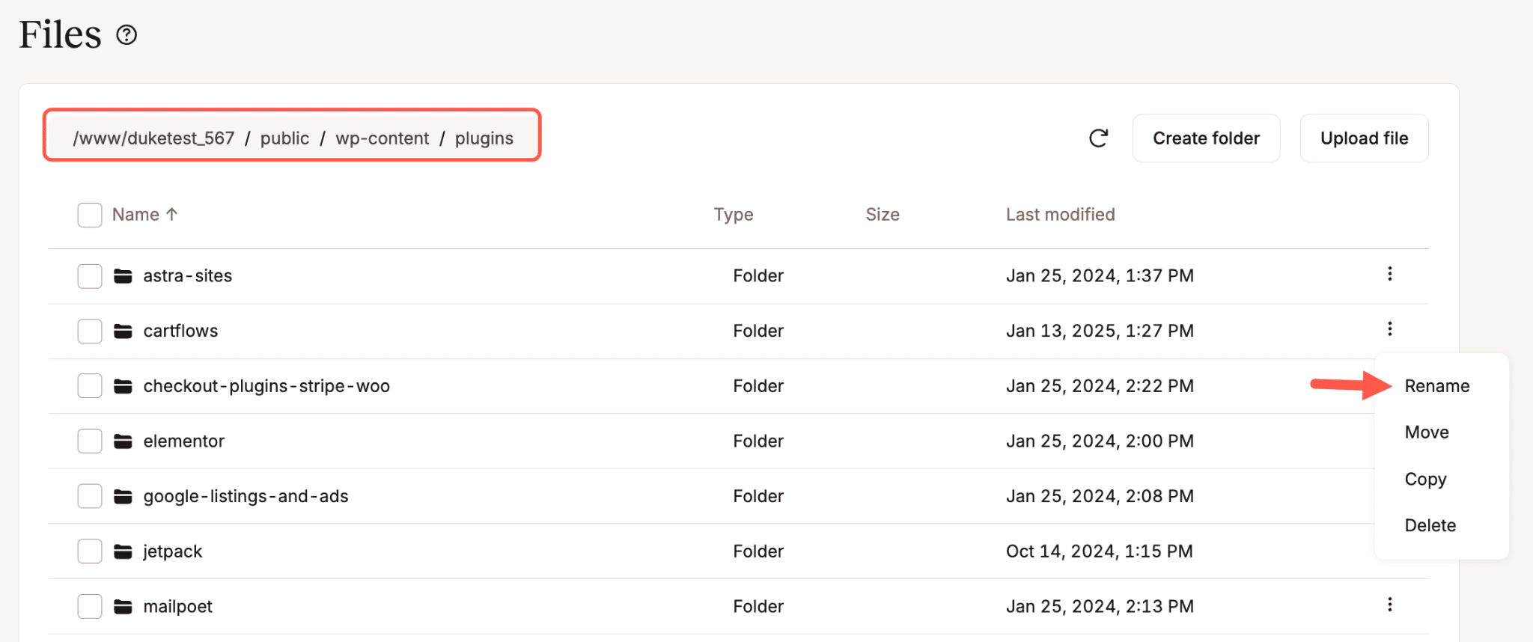Select checkout-plugins-stripe-woo checkbox
This screenshot has width=1533, height=642.
tap(90, 386)
